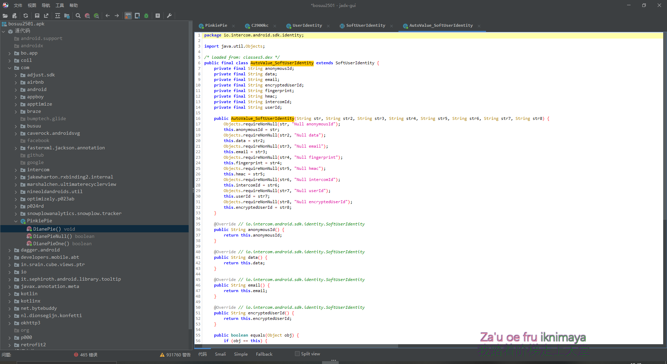Screen dimensions: 667x364
Task: Open the 文件 menu
Action: pyautogui.click(x=18, y=5)
